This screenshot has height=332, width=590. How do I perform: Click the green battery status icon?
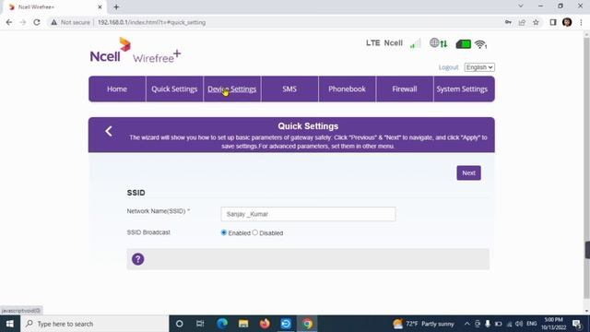pyautogui.click(x=463, y=44)
